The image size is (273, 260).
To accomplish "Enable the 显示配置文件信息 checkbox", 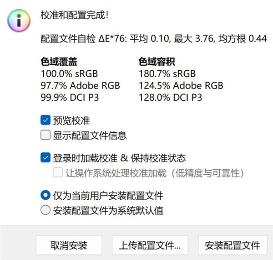I will [45, 135].
